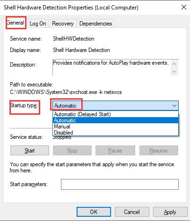Click the Start service button
The image size is (190, 221).
point(30,151)
